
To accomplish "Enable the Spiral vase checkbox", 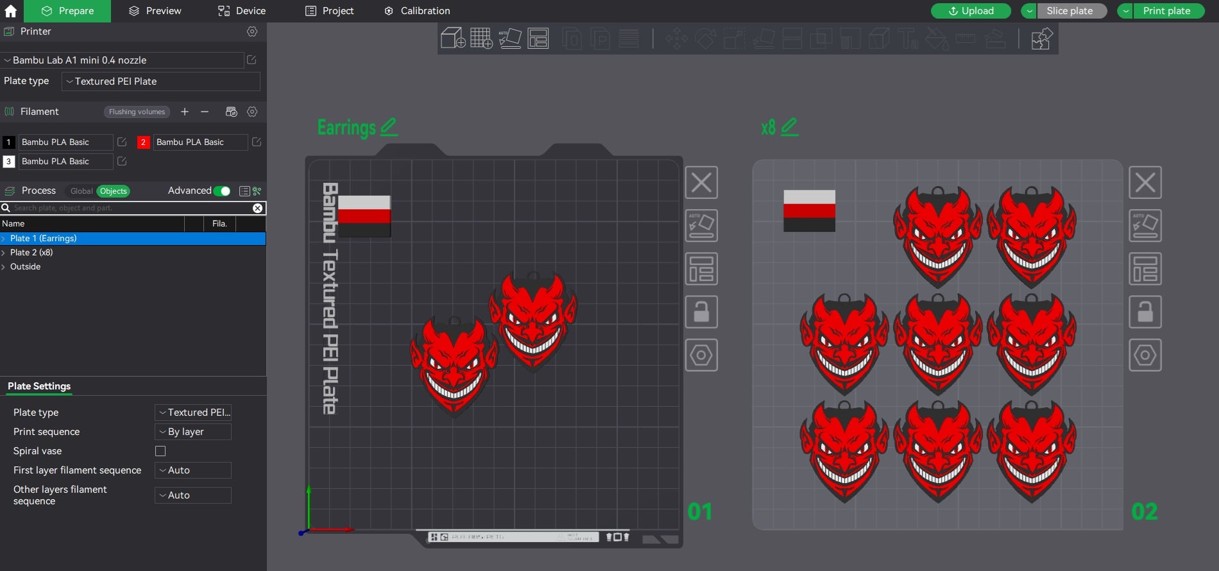I will (160, 451).
